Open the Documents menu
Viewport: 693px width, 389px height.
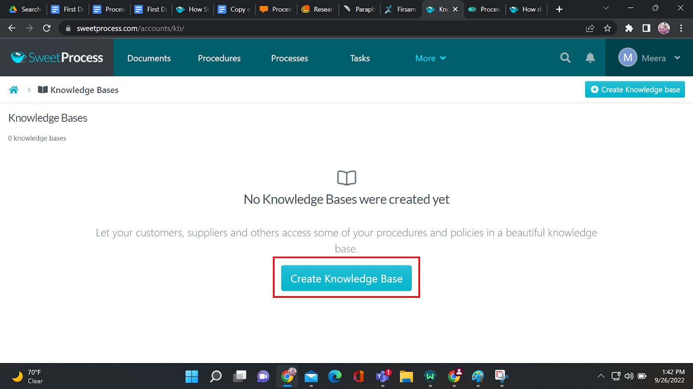(x=149, y=58)
